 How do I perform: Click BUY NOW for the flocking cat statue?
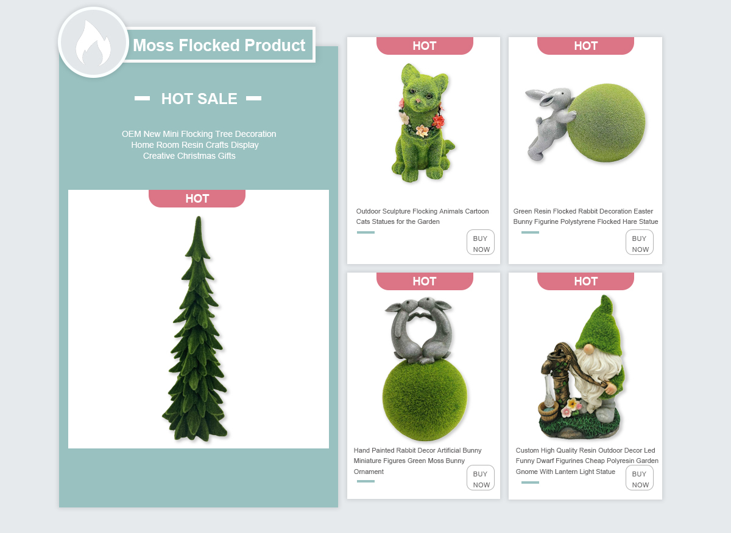click(x=481, y=242)
